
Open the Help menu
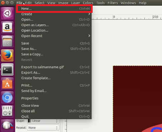[x=143, y=3]
